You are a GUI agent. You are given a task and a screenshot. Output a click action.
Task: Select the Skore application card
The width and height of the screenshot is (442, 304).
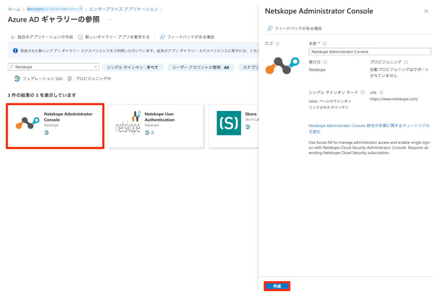pos(234,126)
